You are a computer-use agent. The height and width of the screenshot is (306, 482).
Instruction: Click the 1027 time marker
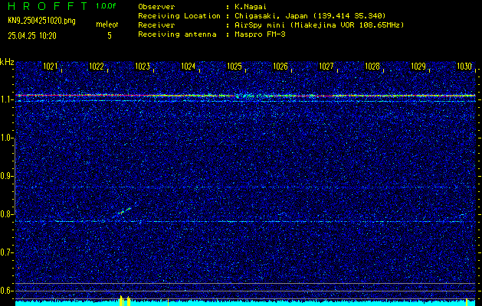coord(326,67)
